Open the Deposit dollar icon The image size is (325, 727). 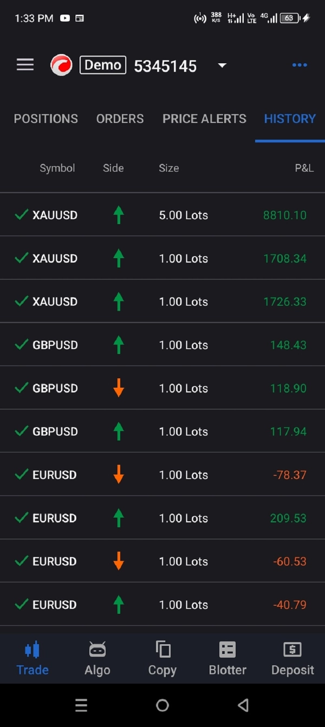[x=292, y=649]
